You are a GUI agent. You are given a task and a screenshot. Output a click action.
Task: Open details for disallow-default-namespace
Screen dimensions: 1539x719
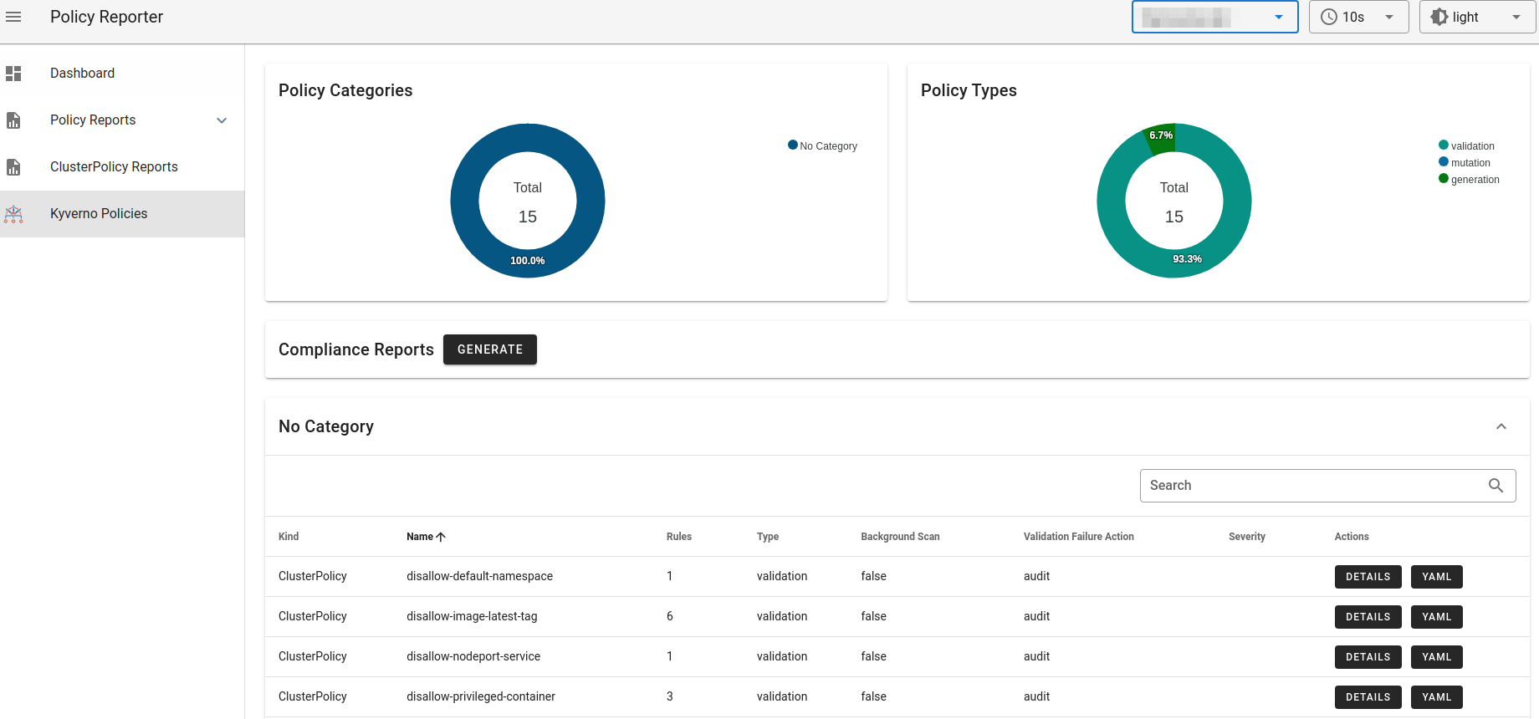tap(1368, 577)
